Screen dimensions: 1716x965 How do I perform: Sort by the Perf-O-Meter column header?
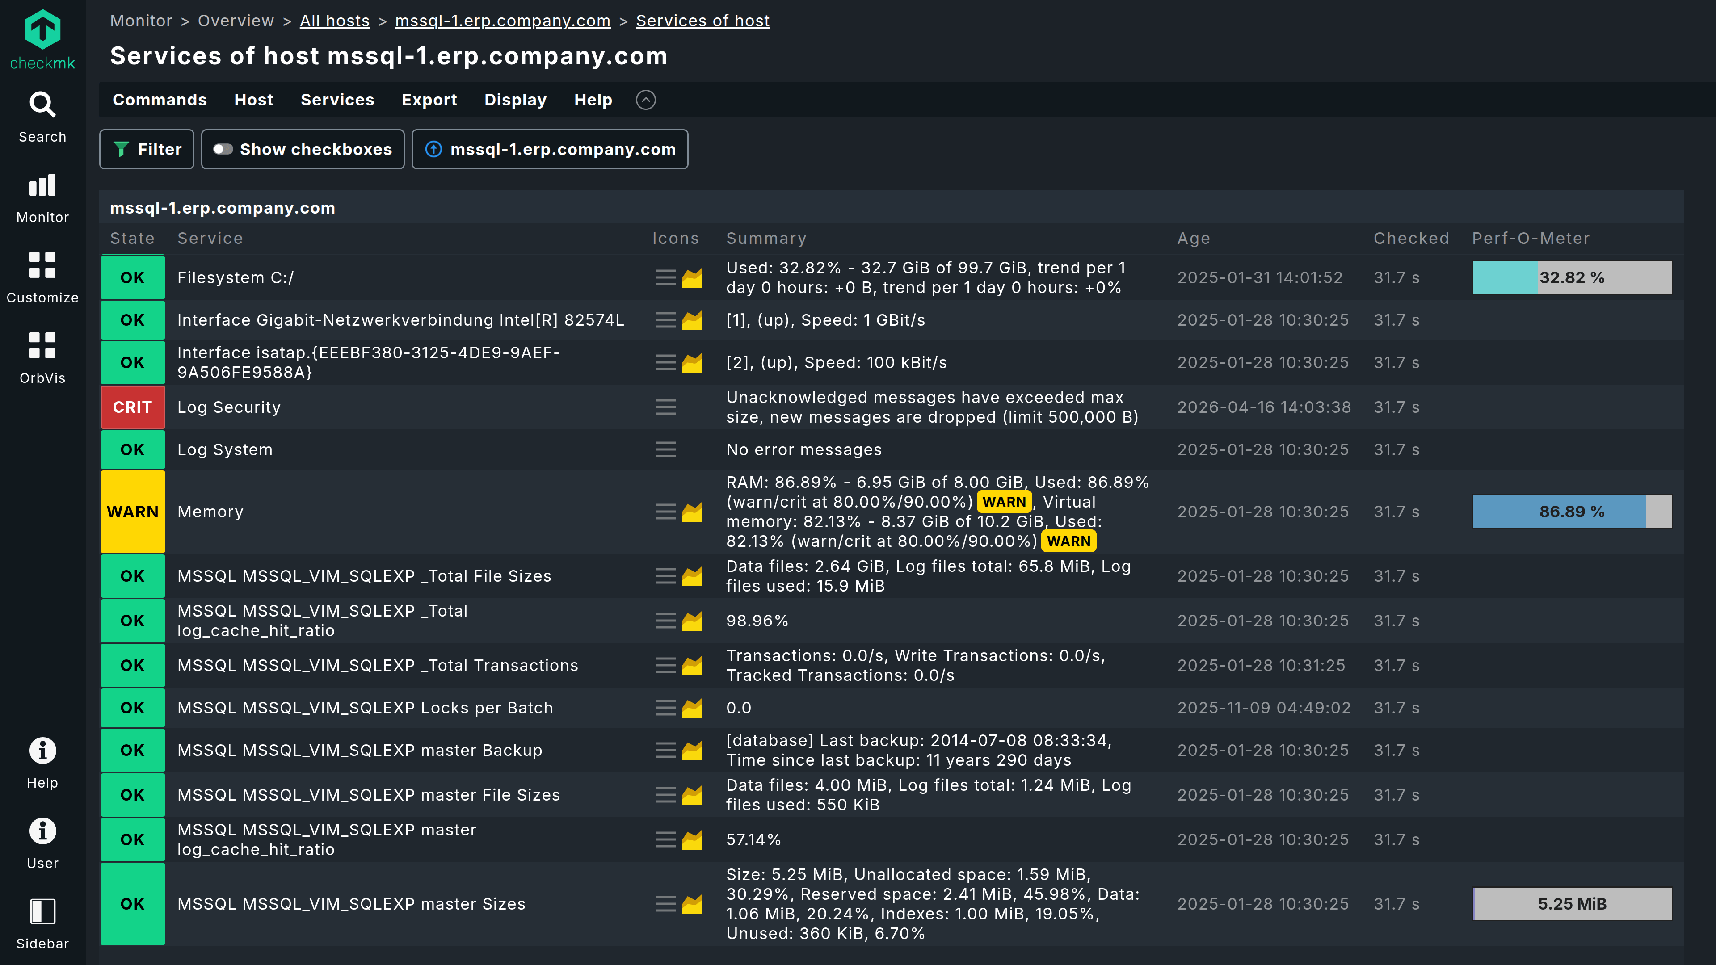tap(1531, 239)
